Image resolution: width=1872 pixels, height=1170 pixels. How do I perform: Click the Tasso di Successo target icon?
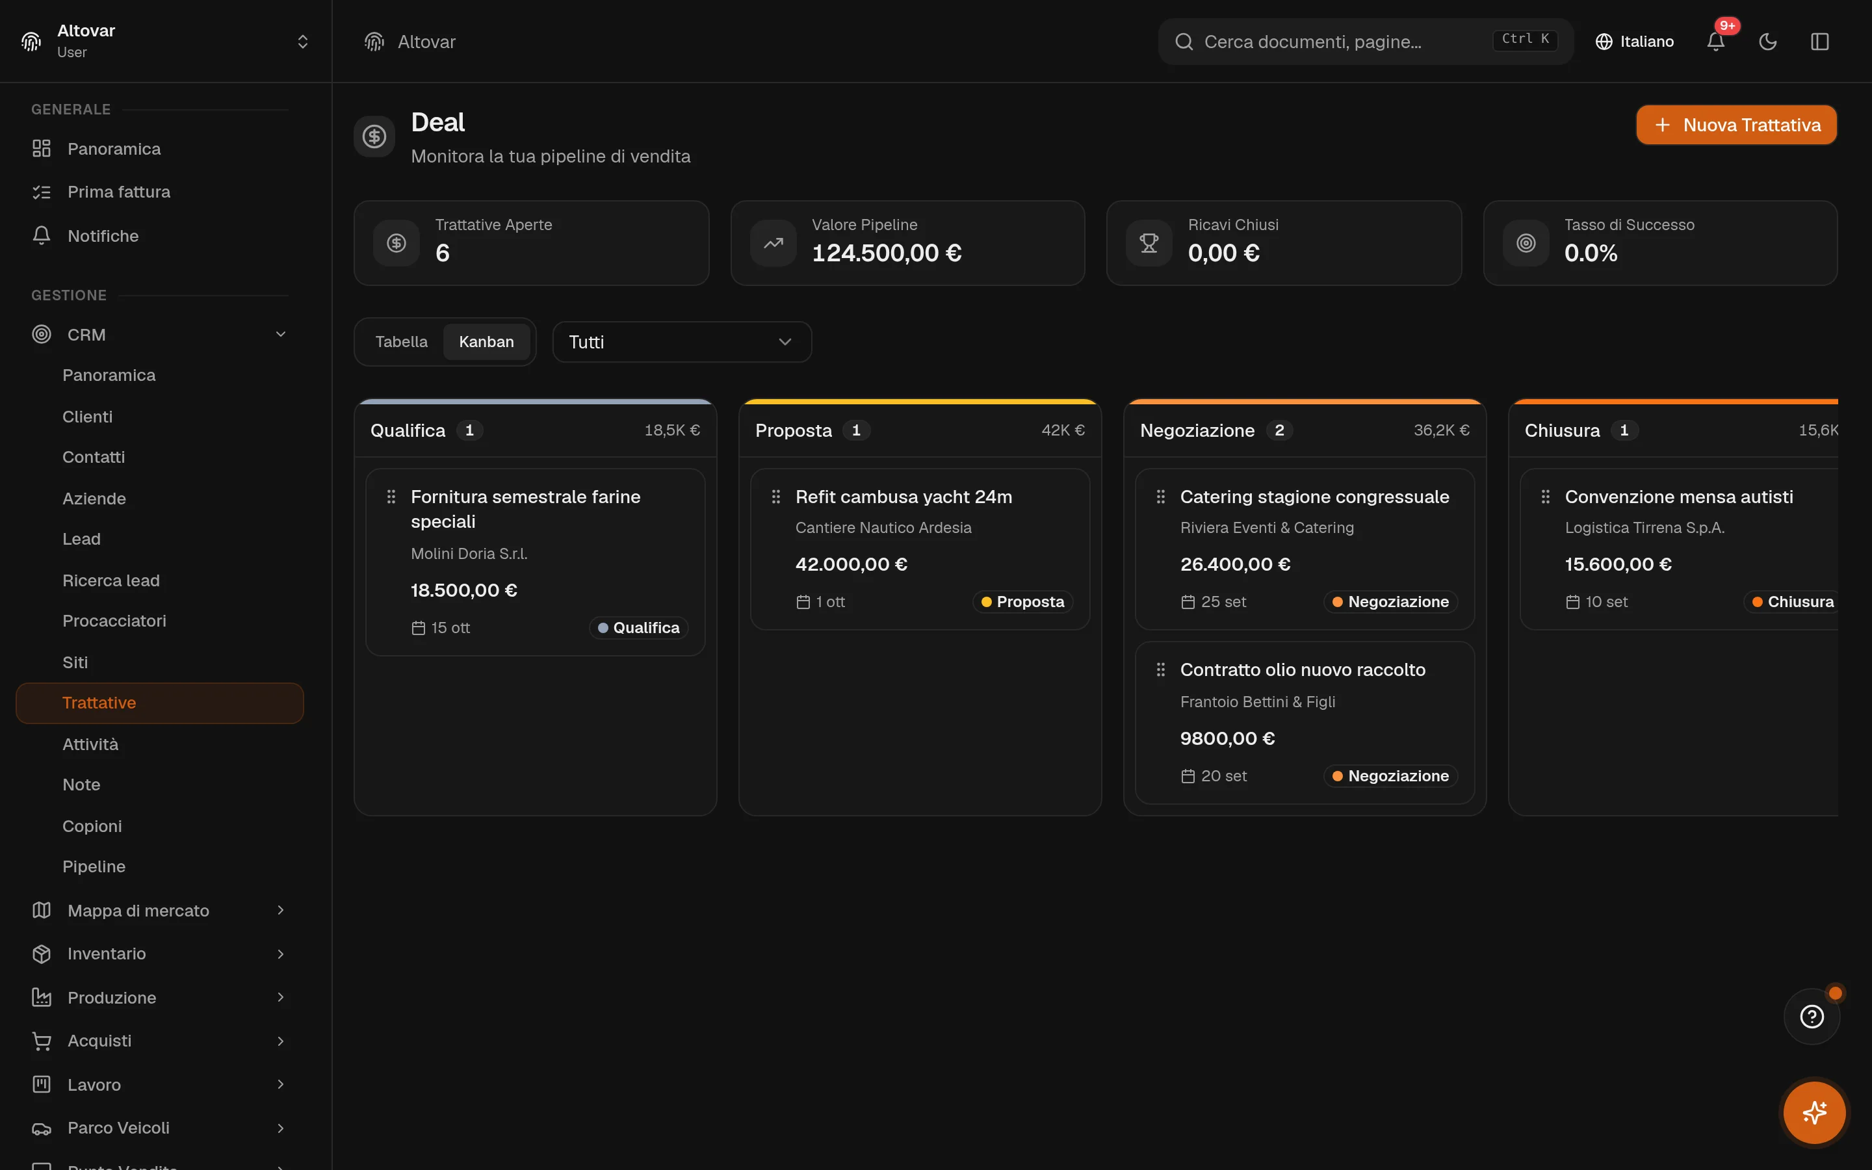(x=1526, y=243)
